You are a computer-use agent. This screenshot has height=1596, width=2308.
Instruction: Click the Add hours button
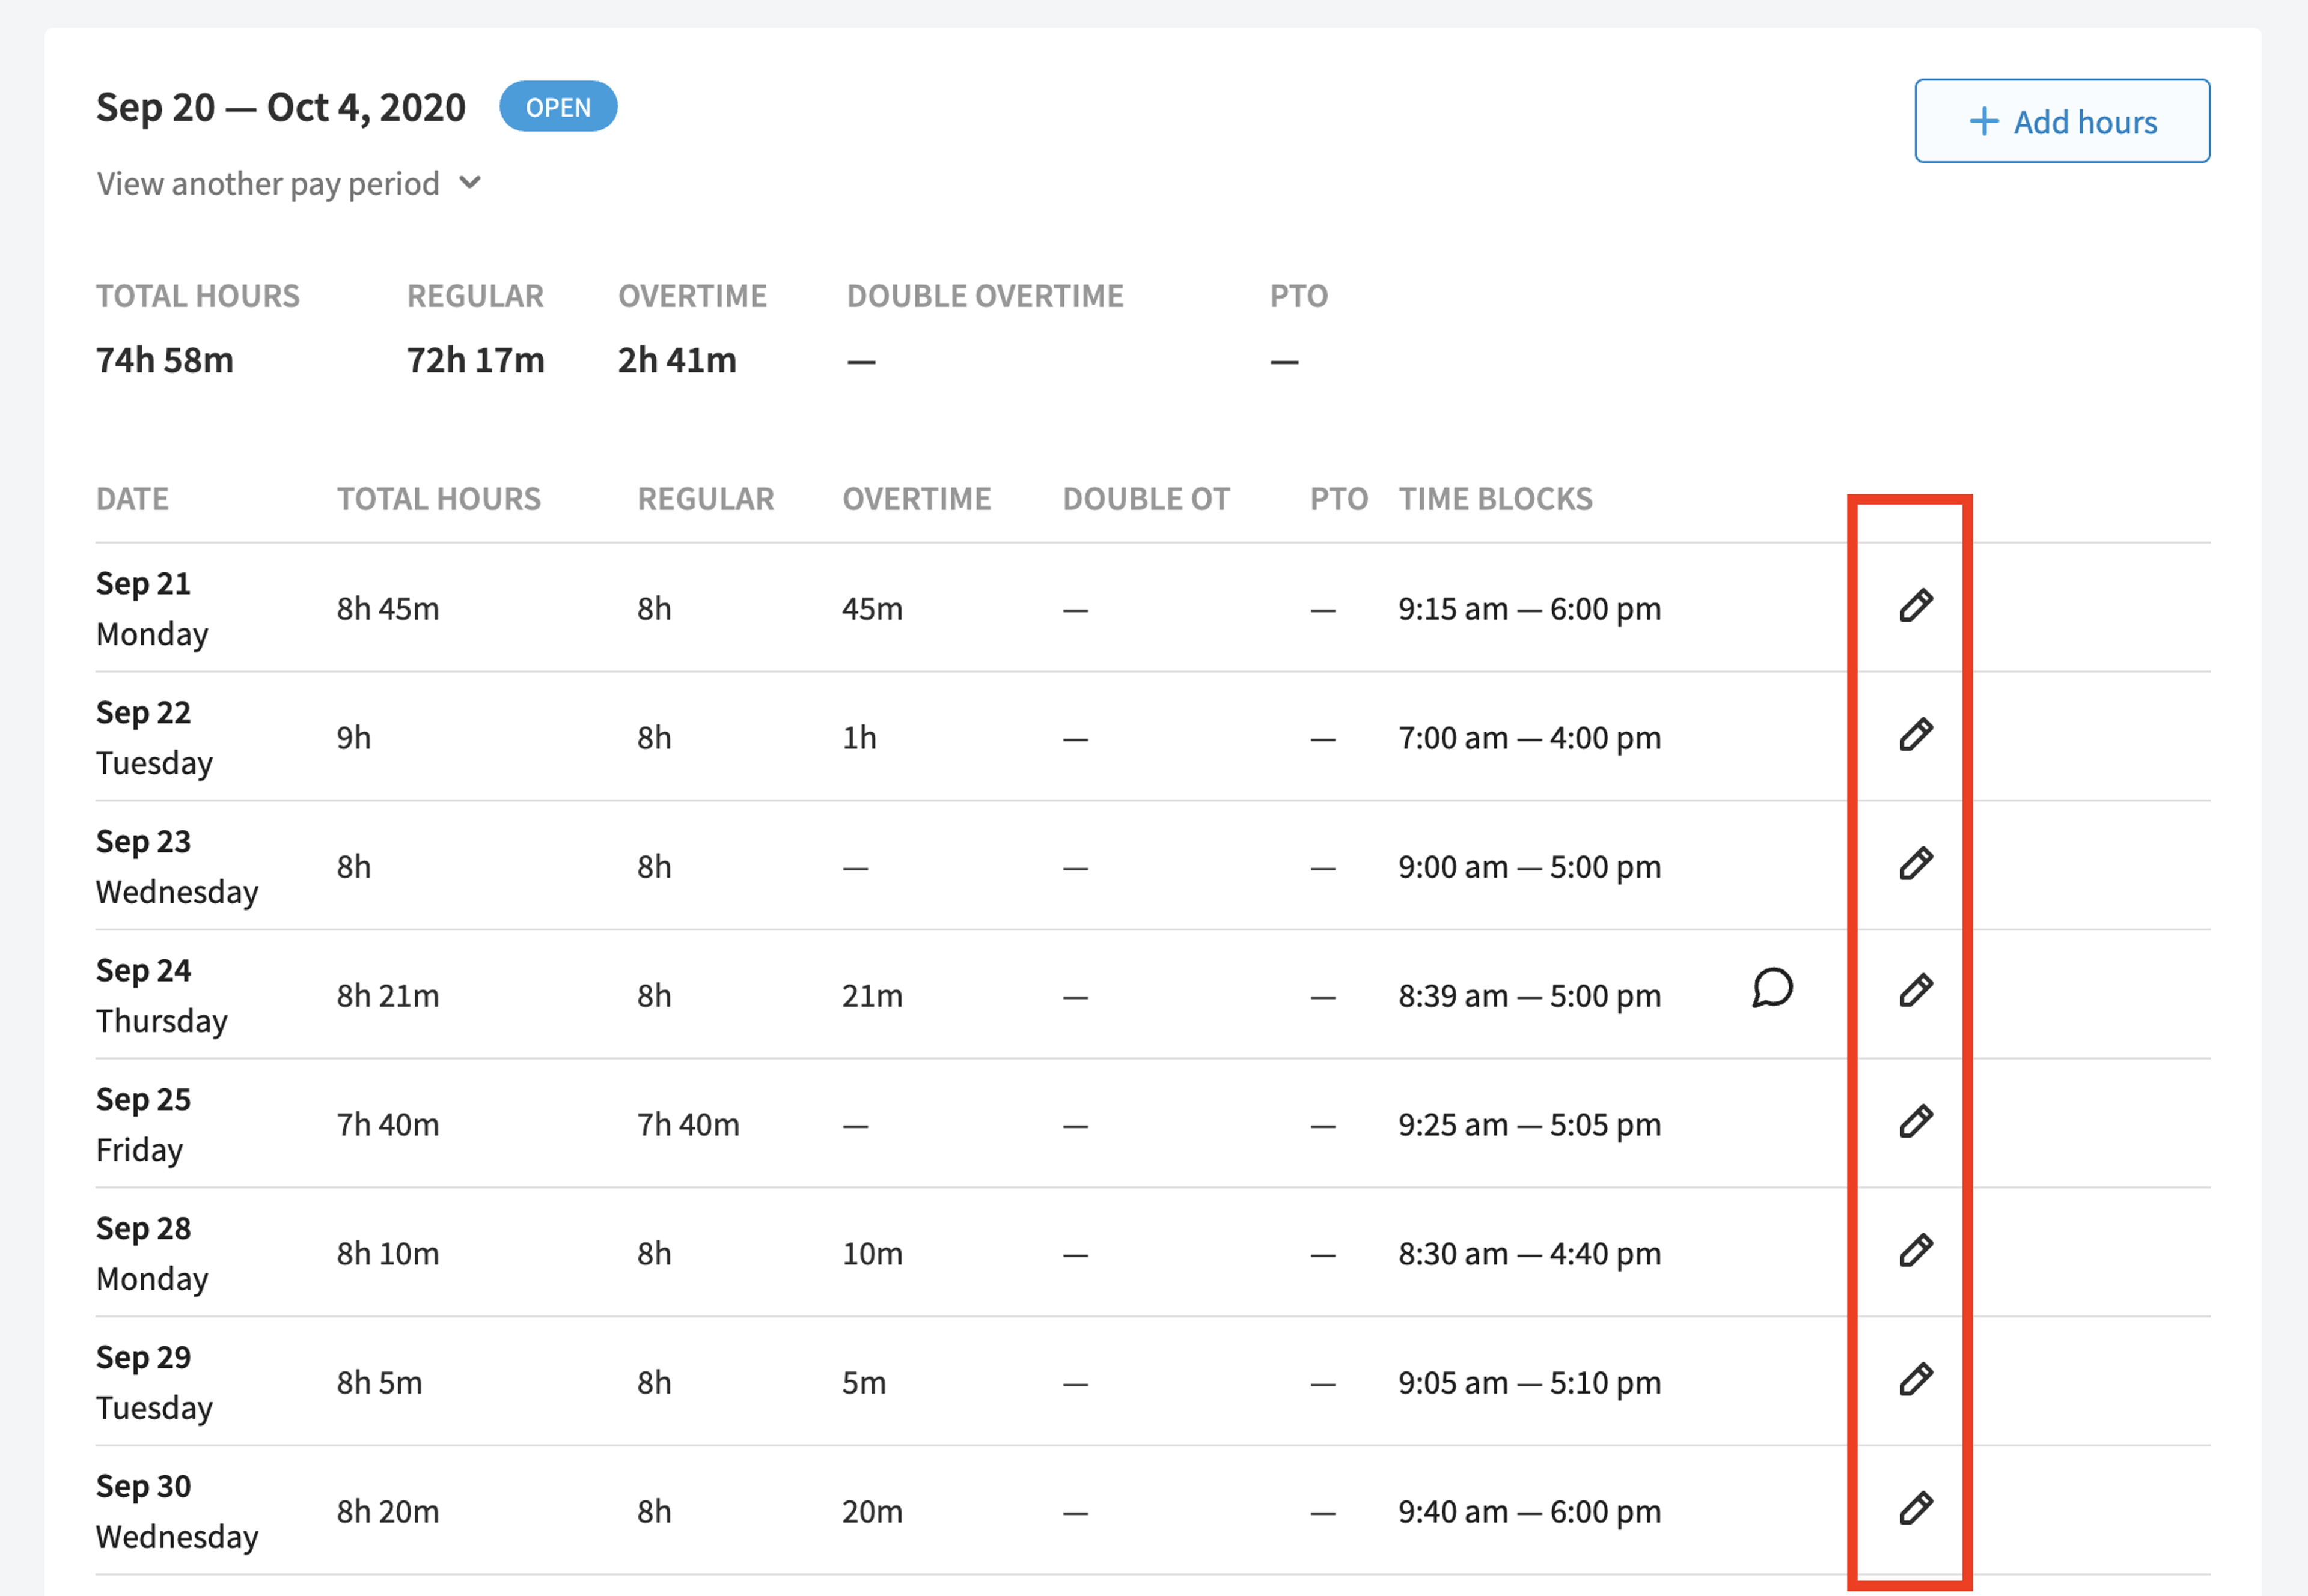point(2062,121)
